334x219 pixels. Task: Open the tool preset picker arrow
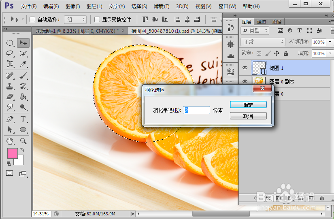coord(23,19)
